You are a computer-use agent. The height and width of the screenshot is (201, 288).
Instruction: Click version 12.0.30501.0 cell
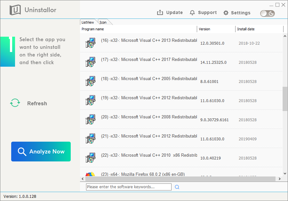click(212, 43)
